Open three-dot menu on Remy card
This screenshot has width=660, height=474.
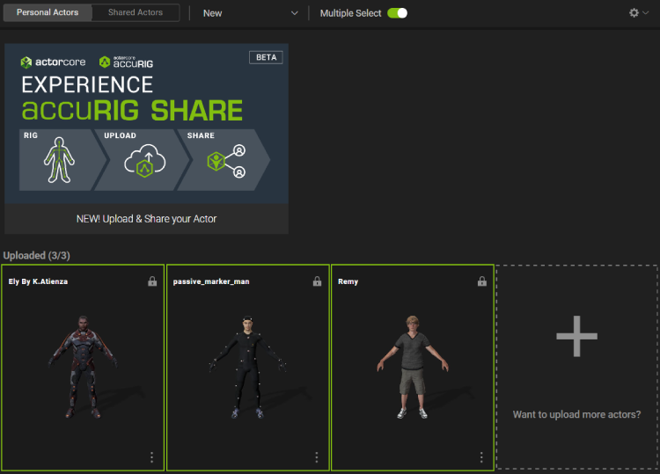[481, 457]
